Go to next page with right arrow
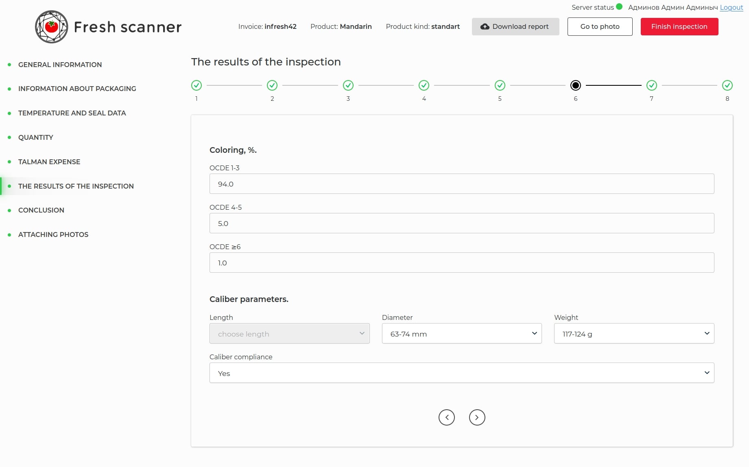 [x=477, y=417]
